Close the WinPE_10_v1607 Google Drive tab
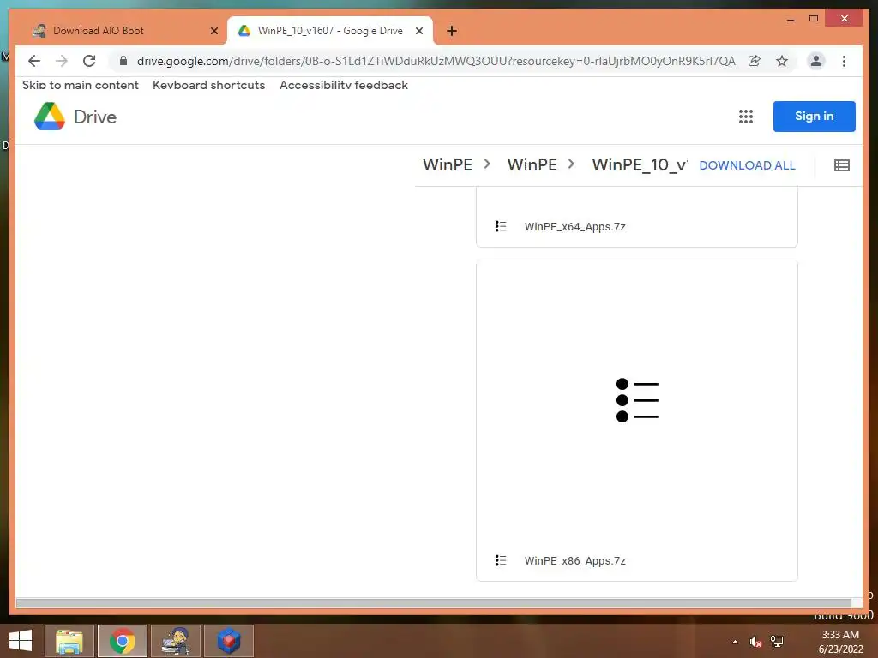The height and width of the screenshot is (658, 878). (418, 31)
